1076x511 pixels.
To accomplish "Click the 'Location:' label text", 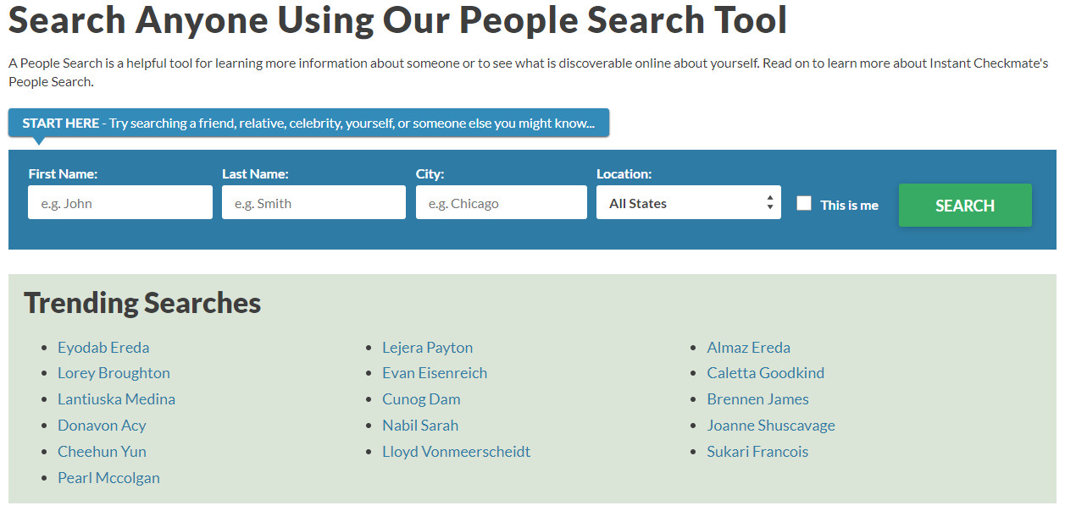I will click(624, 173).
